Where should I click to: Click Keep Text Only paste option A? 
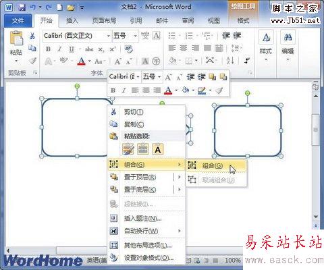[x=158, y=149]
